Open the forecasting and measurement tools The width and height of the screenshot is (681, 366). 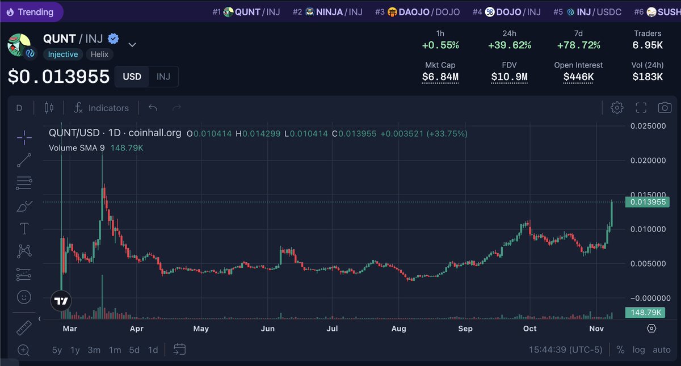[x=24, y=274]
